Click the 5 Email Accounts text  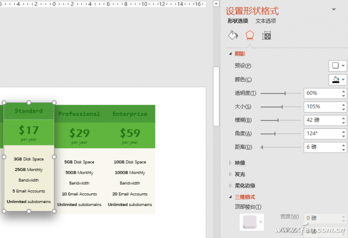tap(28, 191)
